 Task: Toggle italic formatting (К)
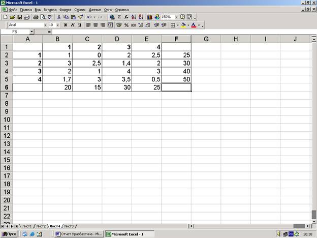click(x=73, y=25)
